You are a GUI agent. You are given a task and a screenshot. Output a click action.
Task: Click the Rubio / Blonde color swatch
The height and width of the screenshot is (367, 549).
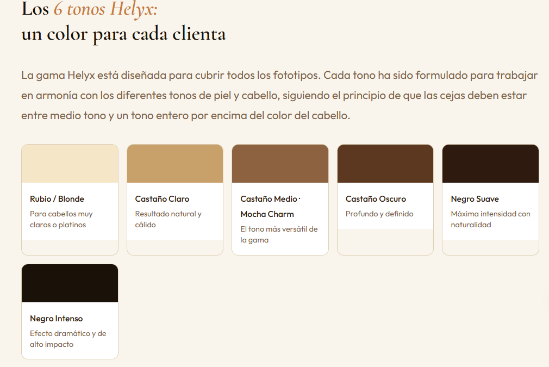[70, 164]
